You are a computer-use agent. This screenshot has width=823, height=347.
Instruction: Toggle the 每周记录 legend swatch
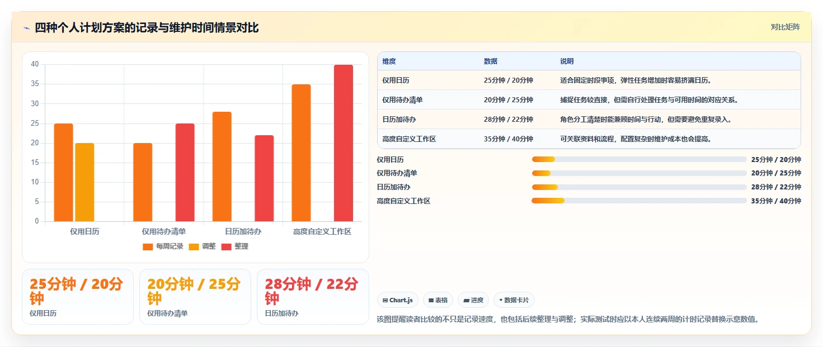click(x=148, y=246)
